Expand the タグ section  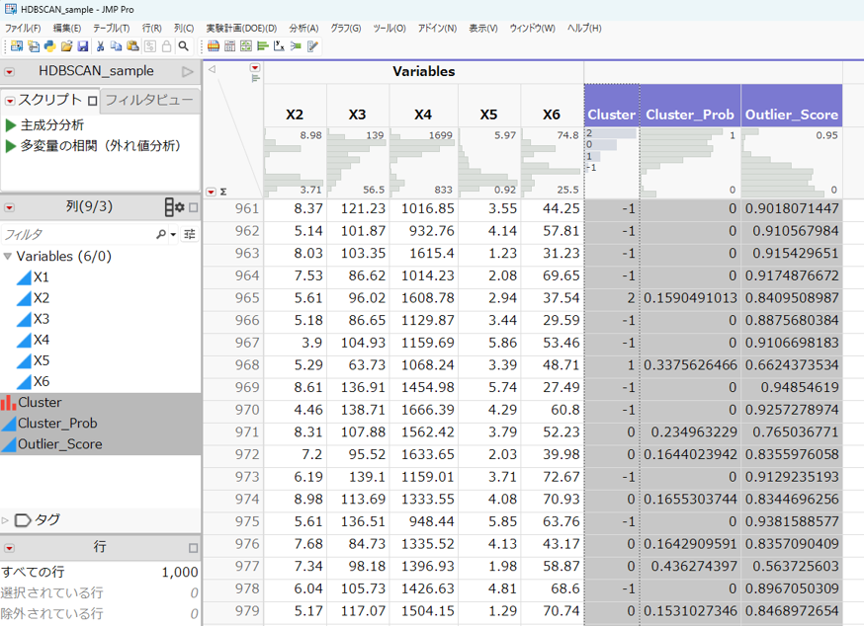[5, 519]
